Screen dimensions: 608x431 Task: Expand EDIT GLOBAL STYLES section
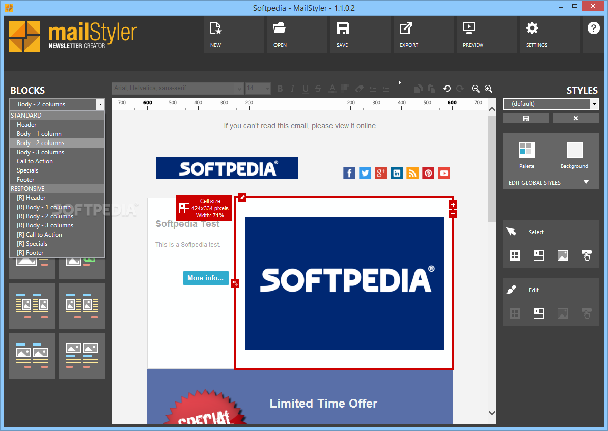pos(586,182)
